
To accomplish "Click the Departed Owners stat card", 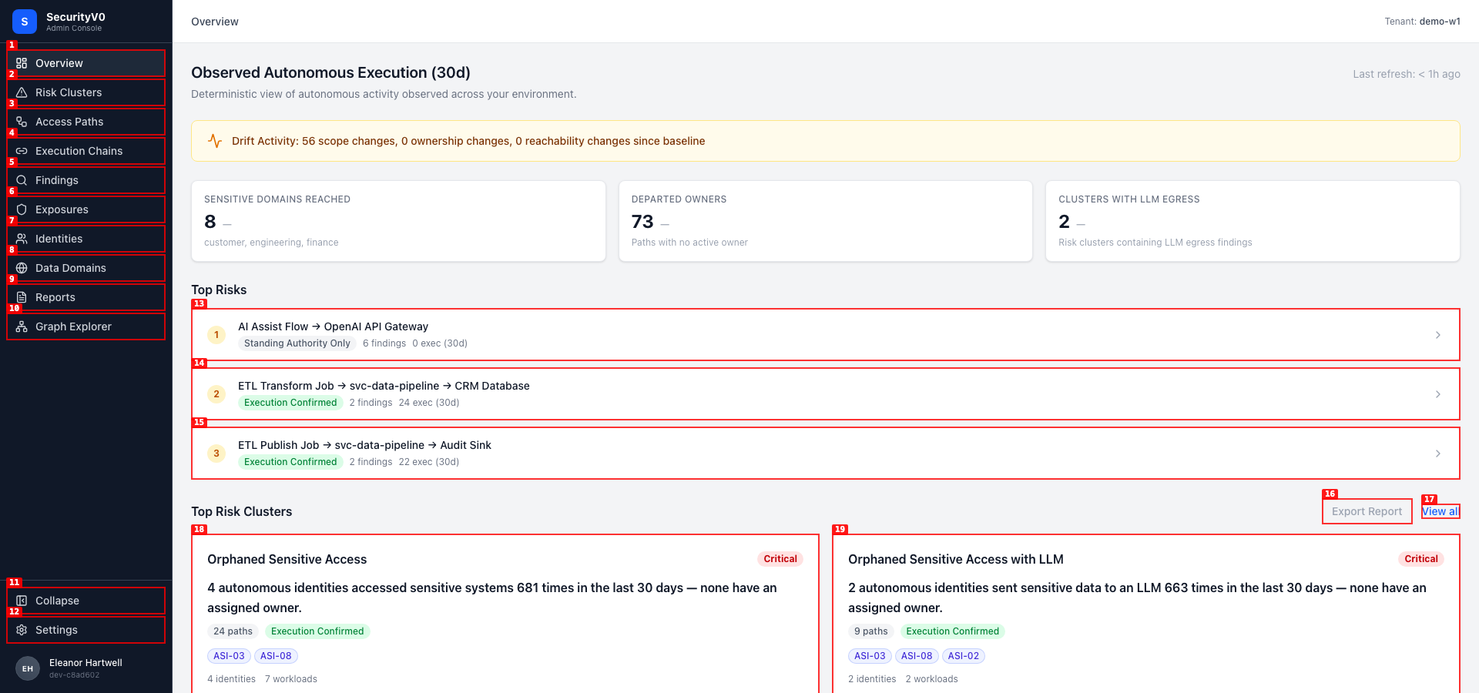I will click(x=826, y=221).
